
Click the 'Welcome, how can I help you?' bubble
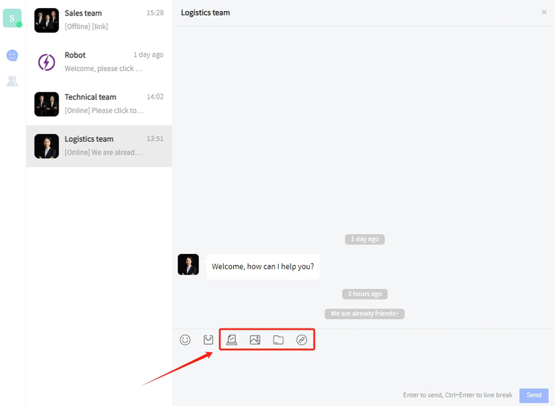pyautogui.click(x=263, y=267)
